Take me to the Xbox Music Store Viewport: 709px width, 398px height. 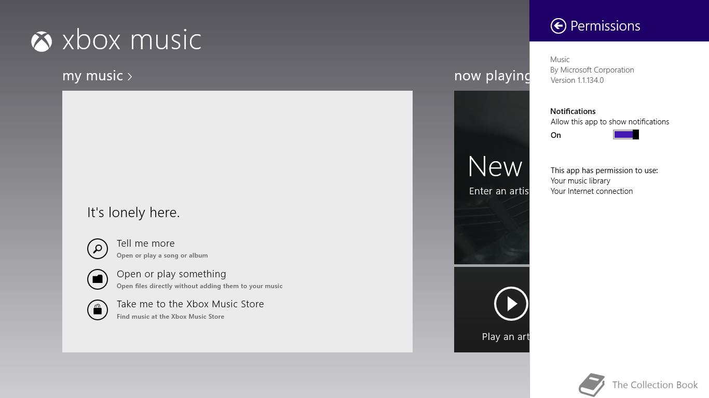(x=190, y=304)
